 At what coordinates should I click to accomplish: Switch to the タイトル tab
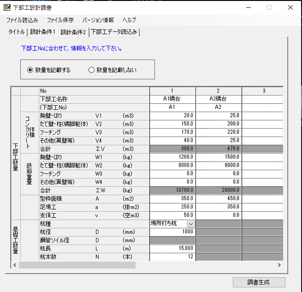pos(17,32)
